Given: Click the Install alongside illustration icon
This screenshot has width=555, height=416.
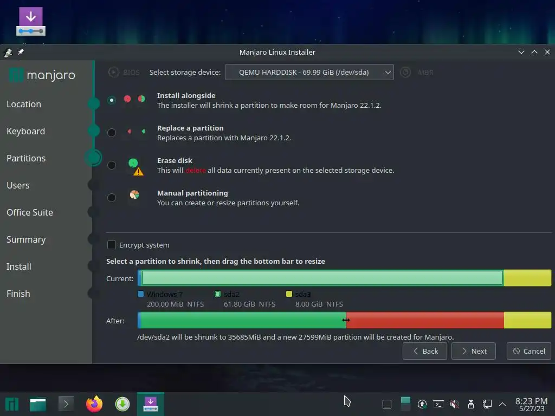Looking at the screenshot, I should coord(134,99).
